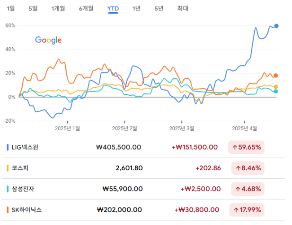Click the YTD tab
Viewport: 292px width, 225px height.
[113, 8]
